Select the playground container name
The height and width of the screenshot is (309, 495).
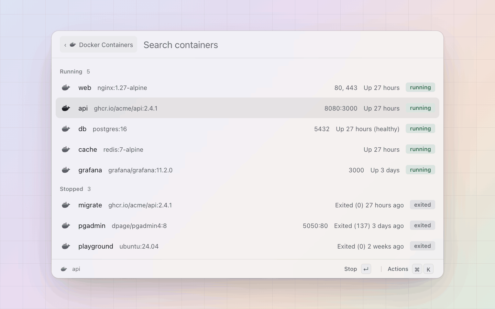96,246
